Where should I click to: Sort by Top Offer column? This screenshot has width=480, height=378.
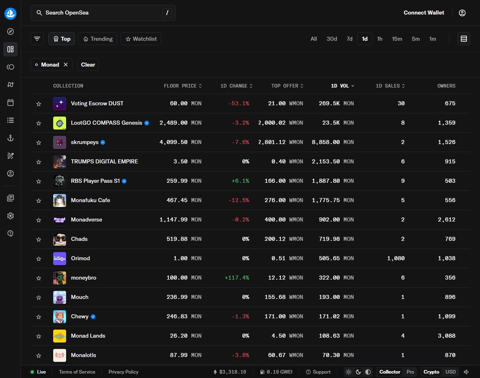[x=287, y=86]
